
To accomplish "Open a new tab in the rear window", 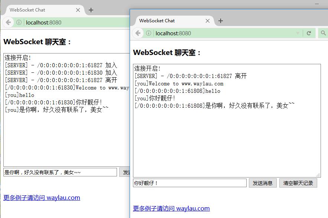I will [x=91, y=10].
